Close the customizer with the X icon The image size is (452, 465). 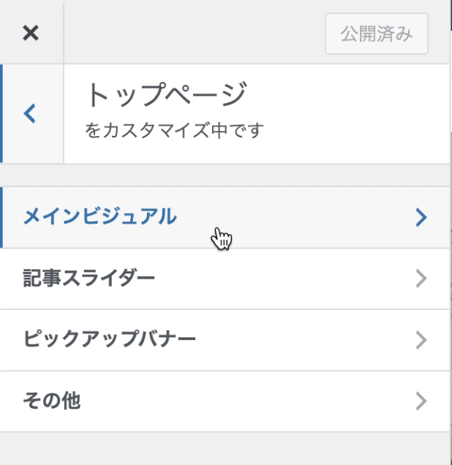tap(31, 34)
